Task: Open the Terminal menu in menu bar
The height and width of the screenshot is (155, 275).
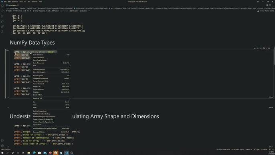Action: pos(34,2)
